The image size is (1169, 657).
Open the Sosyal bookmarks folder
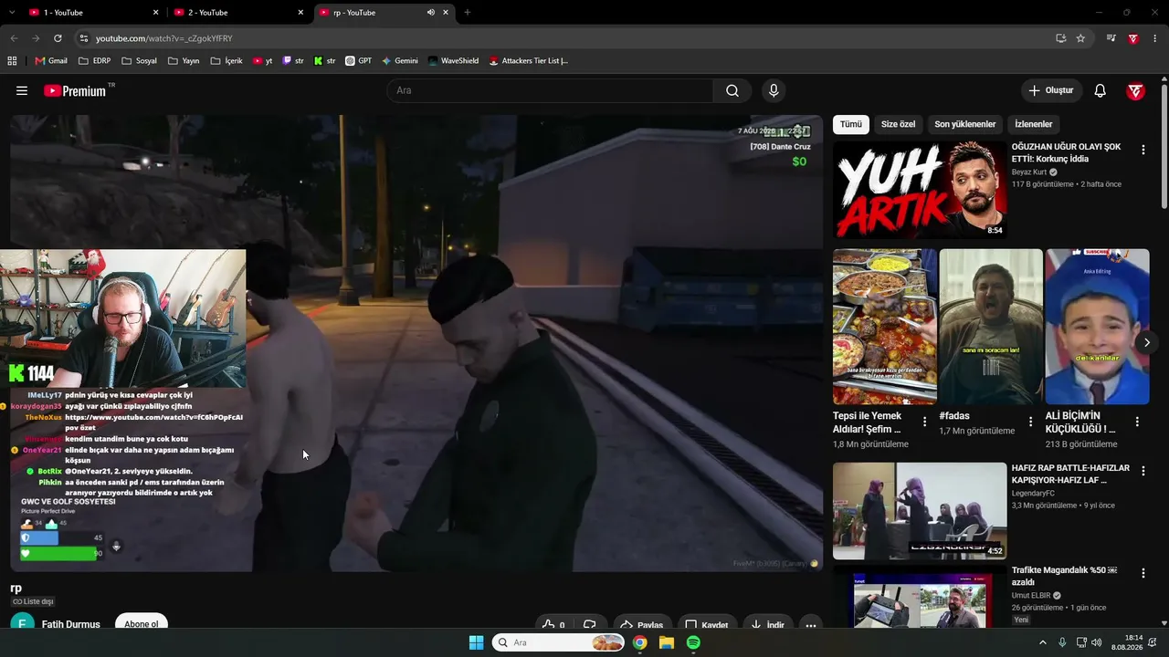click(x=138, y=61)
